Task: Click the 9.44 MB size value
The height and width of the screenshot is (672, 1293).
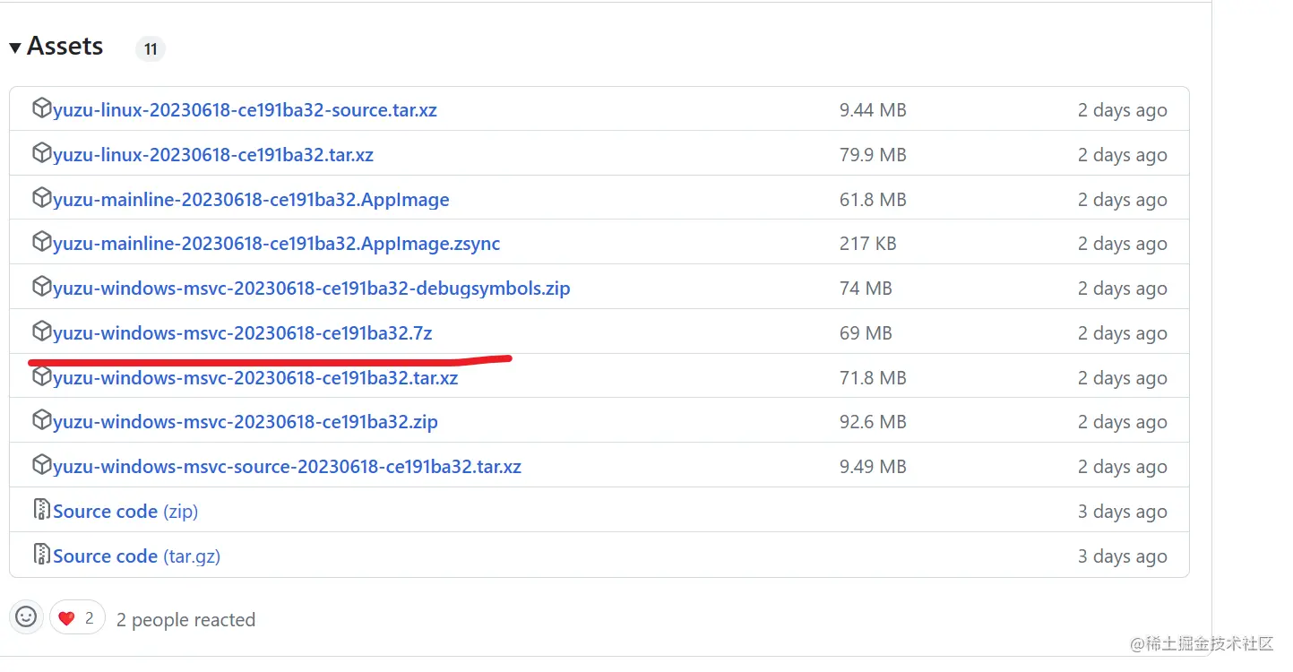Action: 873,110
